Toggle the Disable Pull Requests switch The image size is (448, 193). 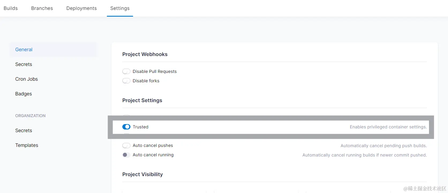point(126,71)
